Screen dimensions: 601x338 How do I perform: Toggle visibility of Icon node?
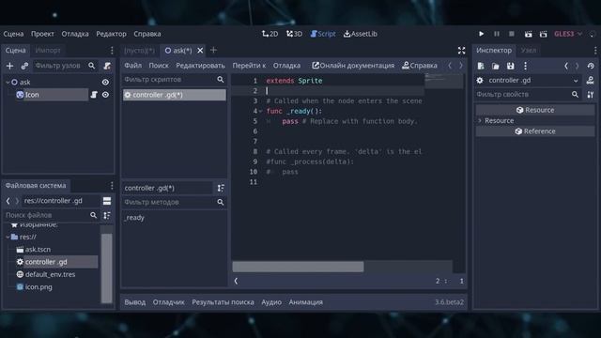(105, 95)
